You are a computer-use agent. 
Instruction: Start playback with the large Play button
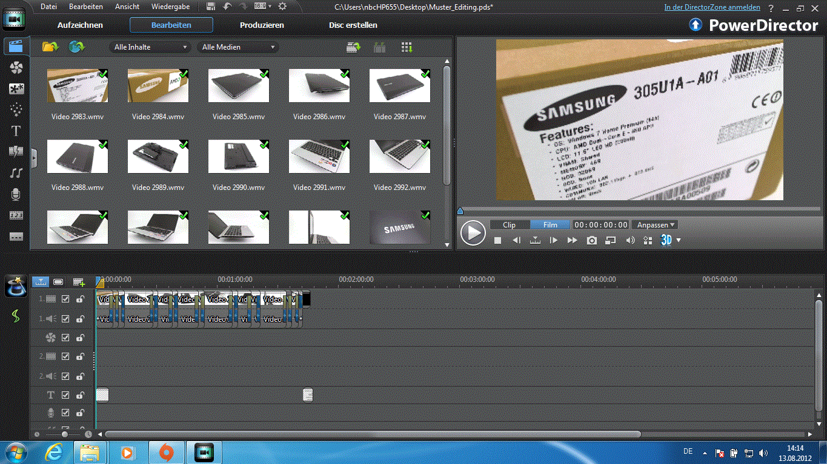click(x=473, y=232)
